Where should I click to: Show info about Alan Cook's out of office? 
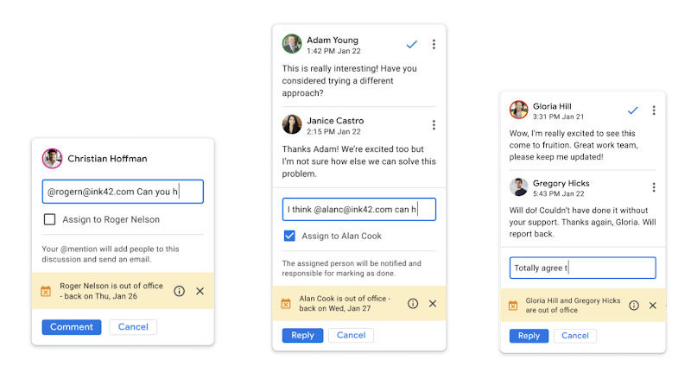[x=412, y=304]
